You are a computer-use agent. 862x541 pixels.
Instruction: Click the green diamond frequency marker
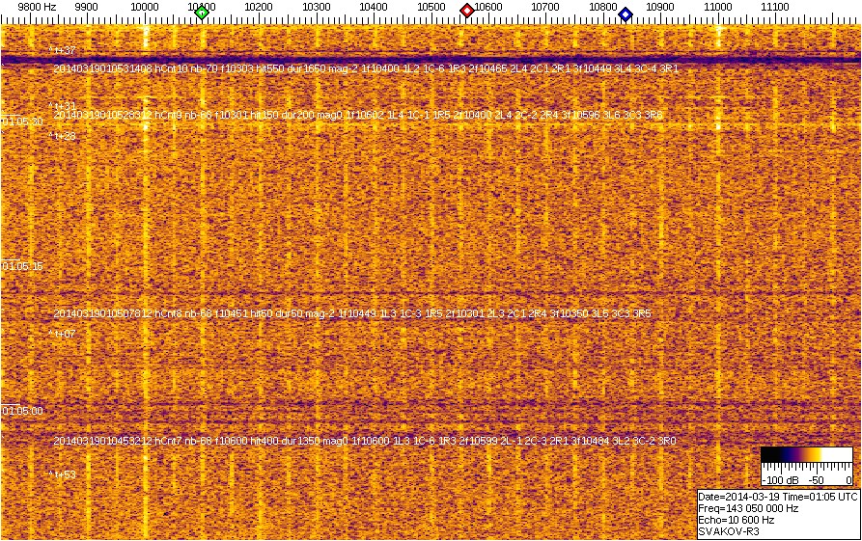(201, 13)
